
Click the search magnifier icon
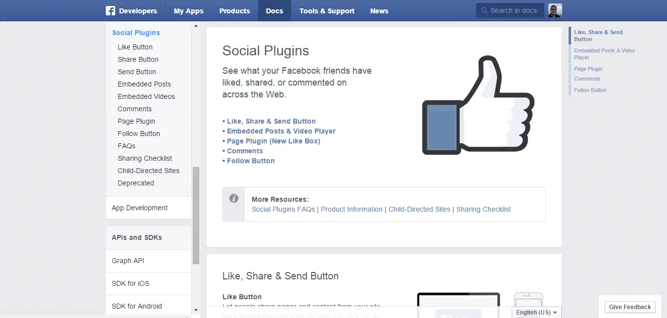coord(484,10)
